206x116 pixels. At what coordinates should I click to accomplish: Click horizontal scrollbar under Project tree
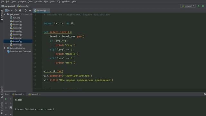coord(10,91)
